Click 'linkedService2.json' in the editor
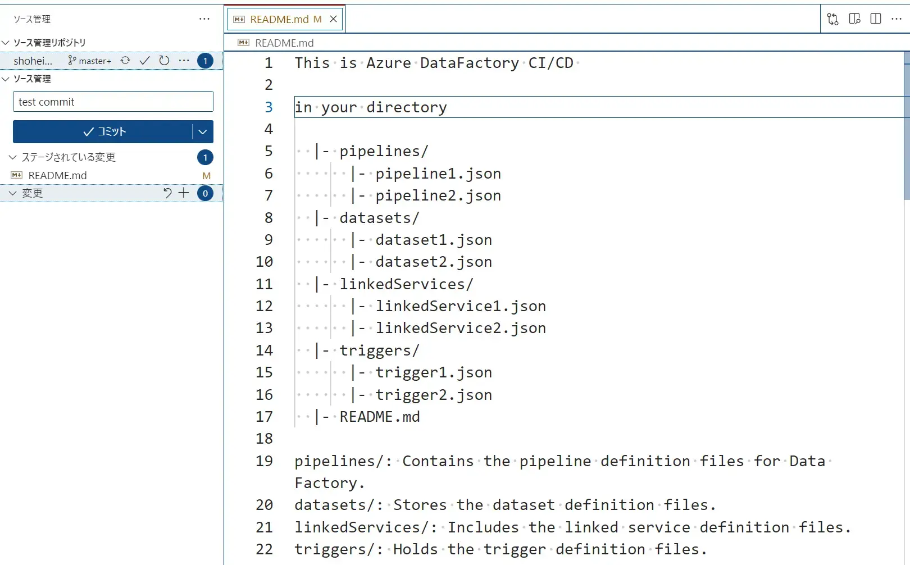The image size is (910, 565). pos(461,328)
